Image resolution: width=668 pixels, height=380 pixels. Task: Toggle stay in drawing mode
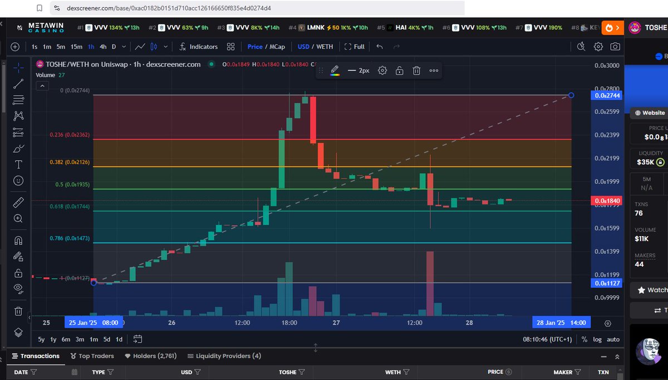(x=18, y=257)
